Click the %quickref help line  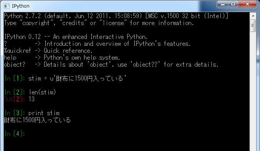click(x=48, y=50)
